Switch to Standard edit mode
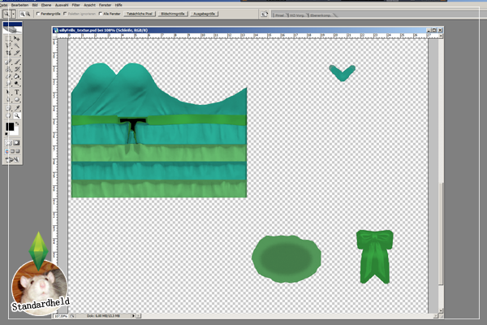Viewport: 487px width, 325px height. click(8, 143)
